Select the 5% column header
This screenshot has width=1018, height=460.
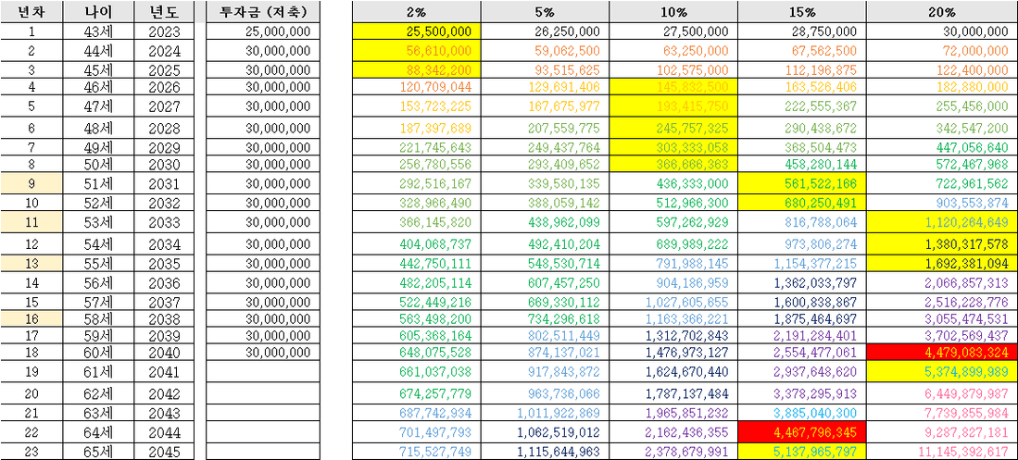546,12
